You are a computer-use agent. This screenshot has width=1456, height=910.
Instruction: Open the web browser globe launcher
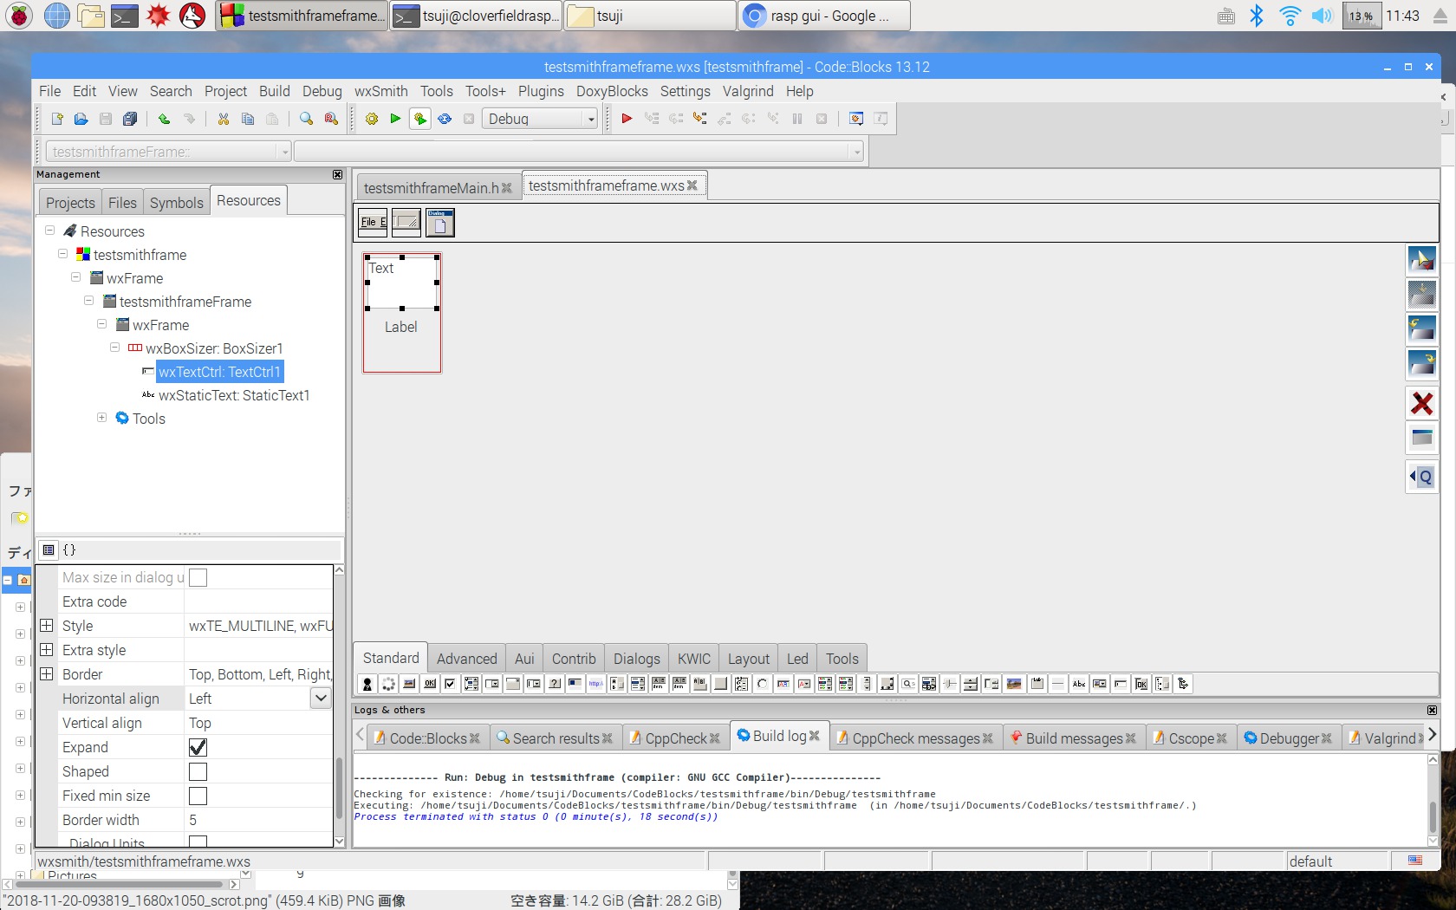(x=56, y=16)
